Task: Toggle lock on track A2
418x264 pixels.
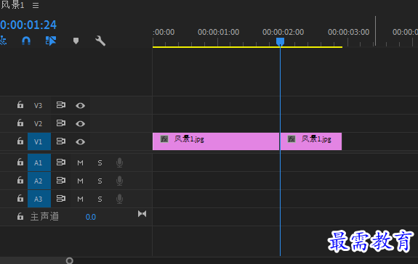Action: (20, 180)
